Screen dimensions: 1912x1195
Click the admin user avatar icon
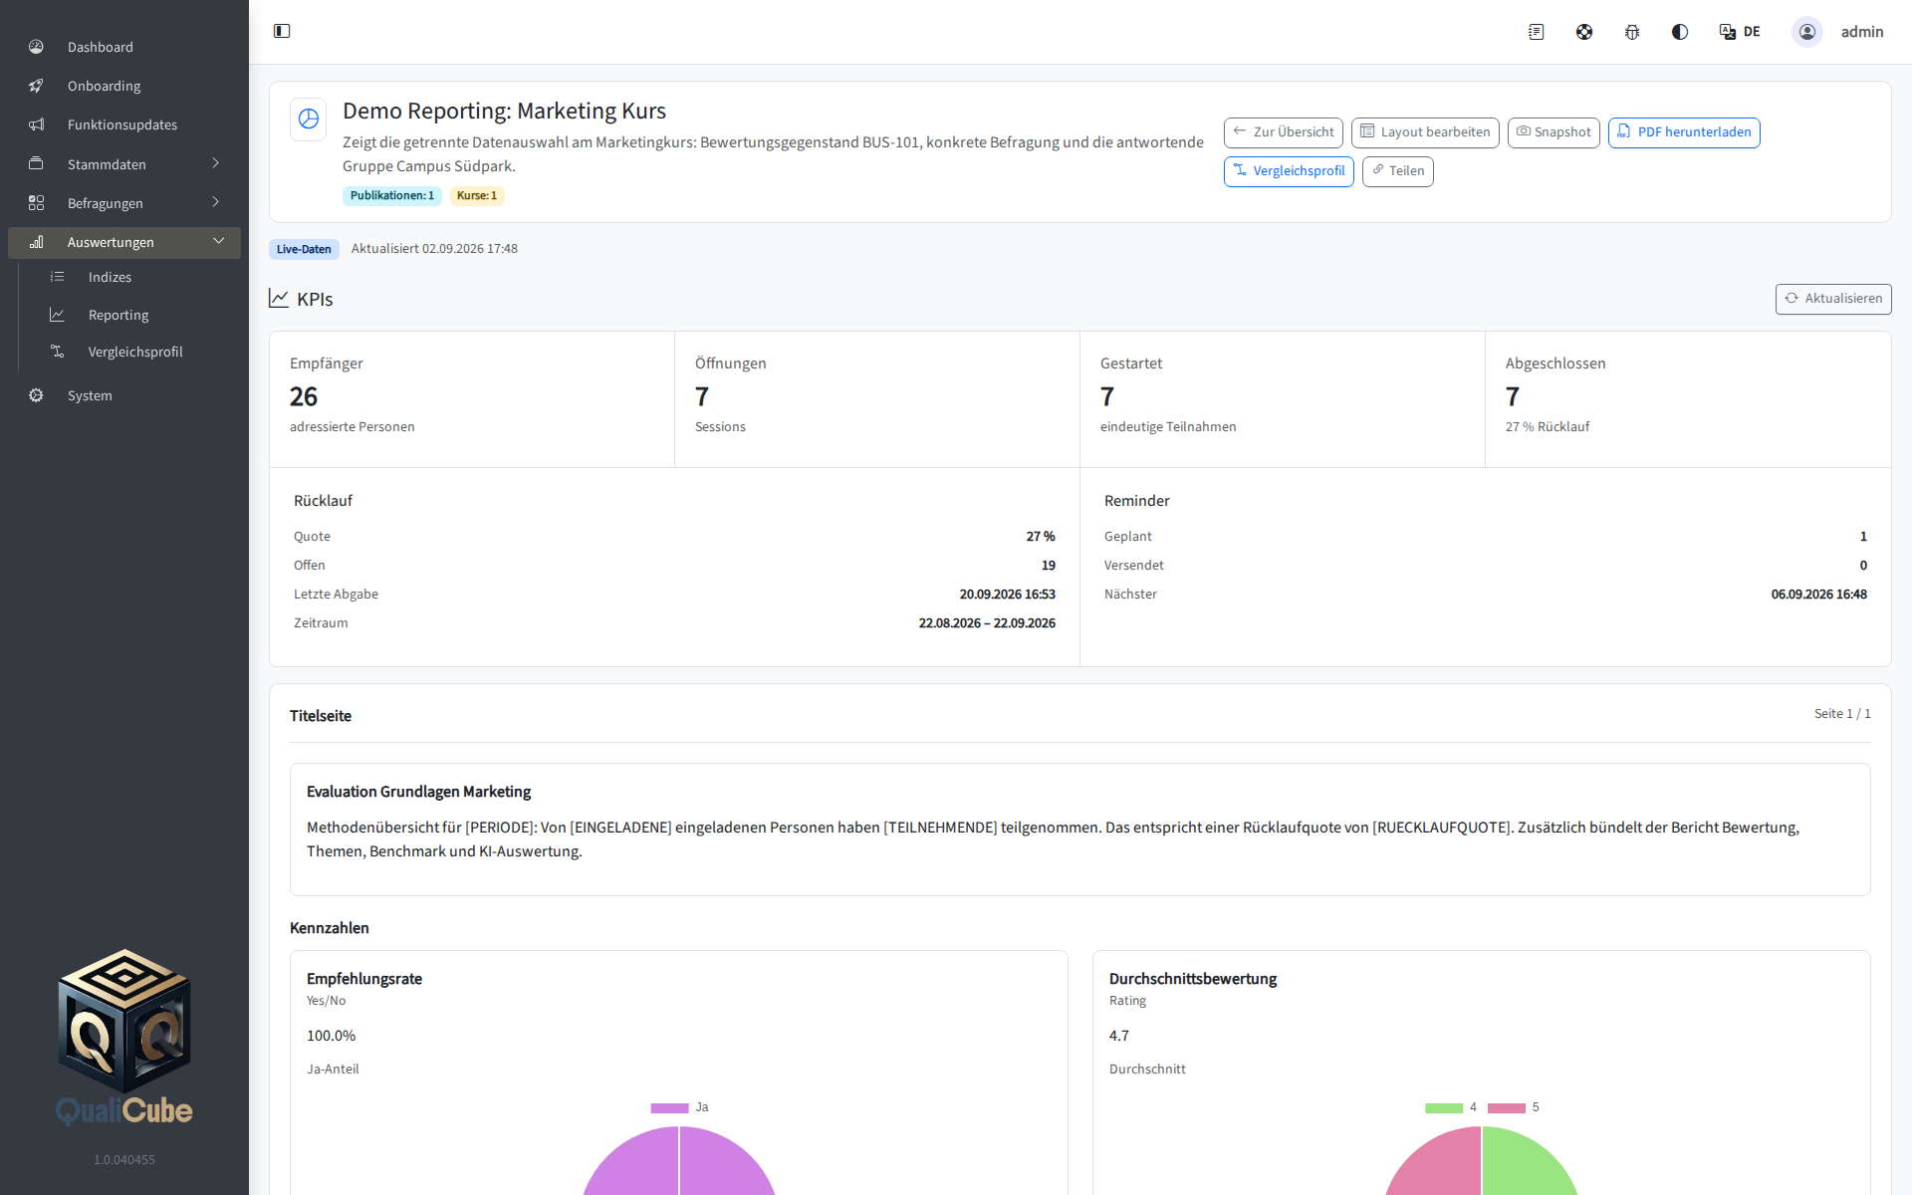click(1806, 32)
